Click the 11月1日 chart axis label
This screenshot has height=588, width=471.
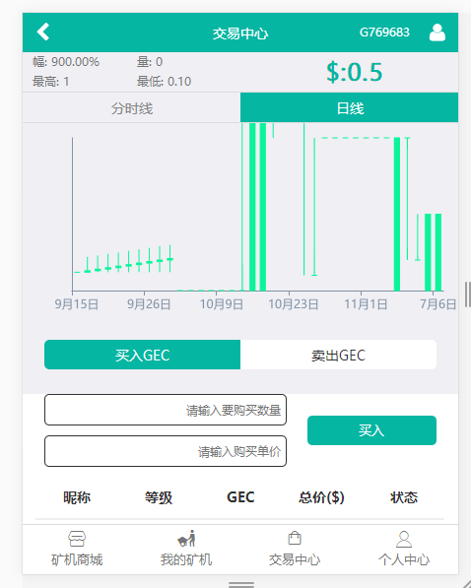pos(366,303)
